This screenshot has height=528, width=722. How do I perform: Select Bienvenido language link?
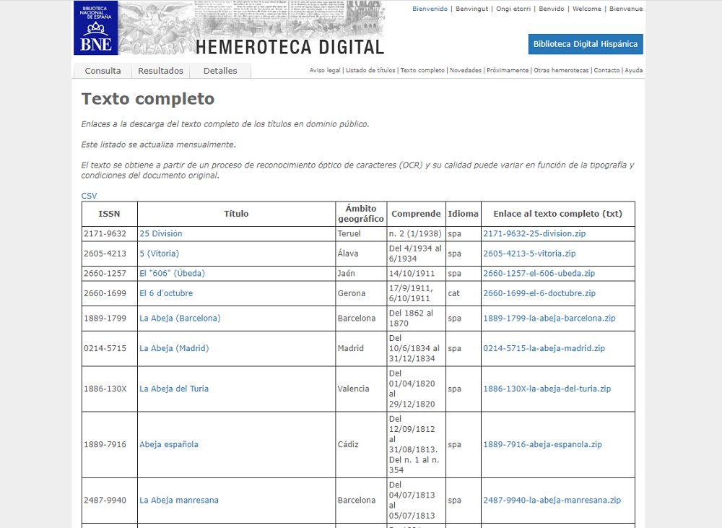pos(430,9)
